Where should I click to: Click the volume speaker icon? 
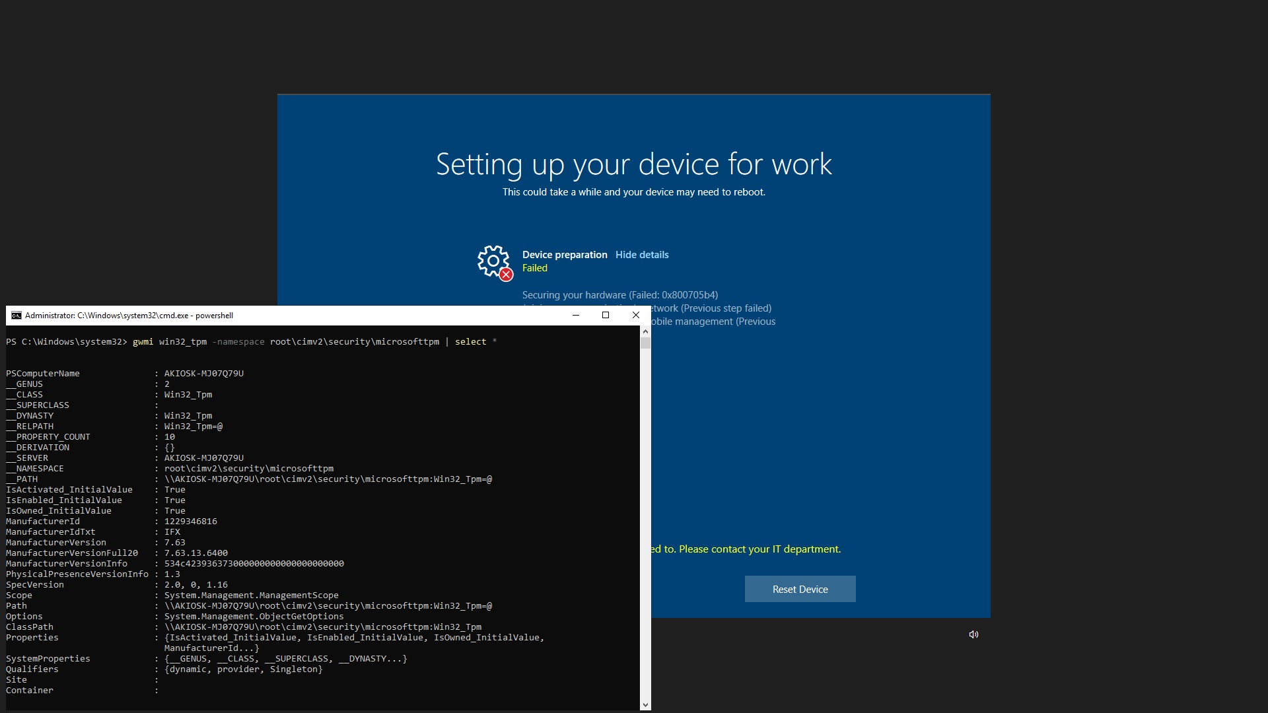tap(973, 634)
